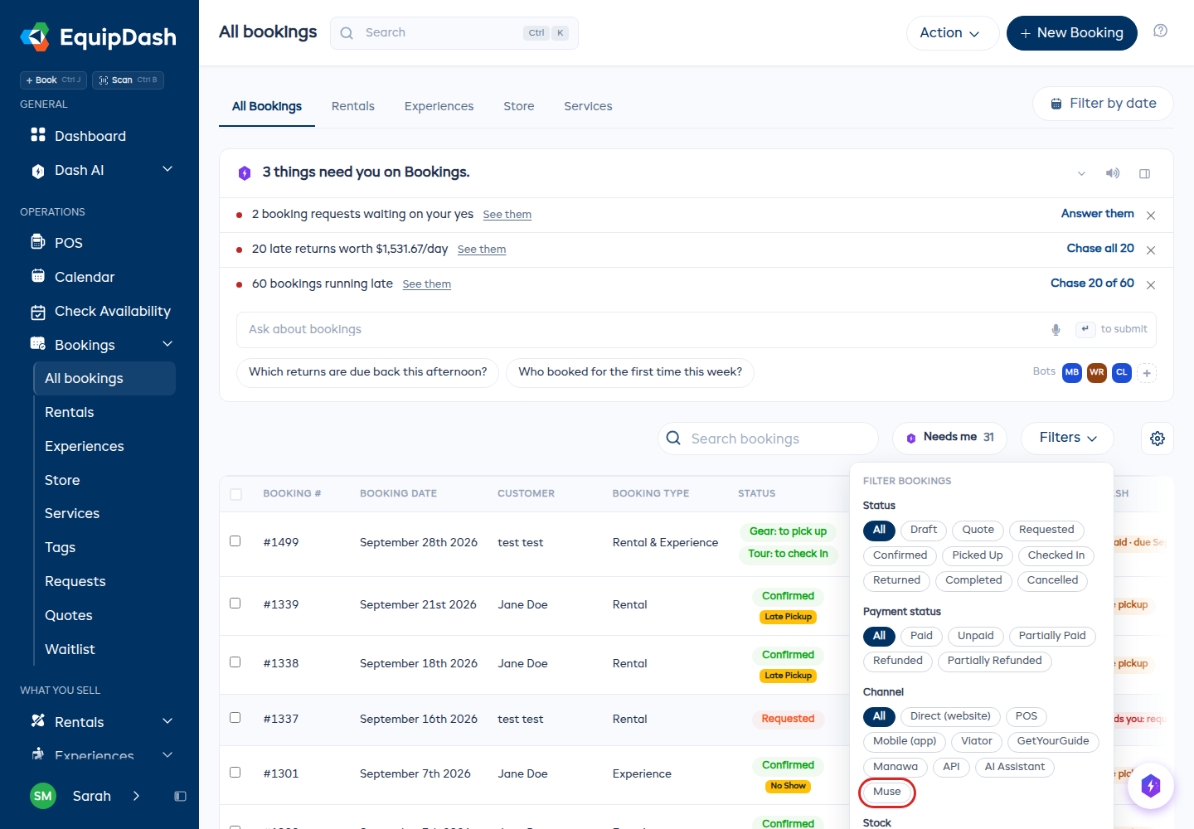Click the Needs me 31 button
The height and width of the screenshot is (829, 1194).
coord(949,438)
